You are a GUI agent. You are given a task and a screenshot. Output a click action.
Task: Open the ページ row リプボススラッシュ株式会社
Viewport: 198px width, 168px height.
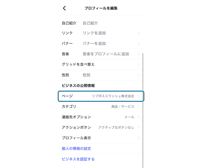tap(113, 96)
